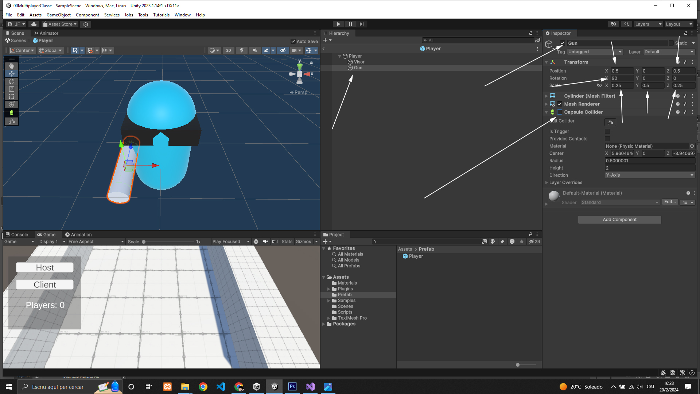This screenshot has width=700, height=394.
Task: Click the Host button in Game view
Action: tap(45, 267)
